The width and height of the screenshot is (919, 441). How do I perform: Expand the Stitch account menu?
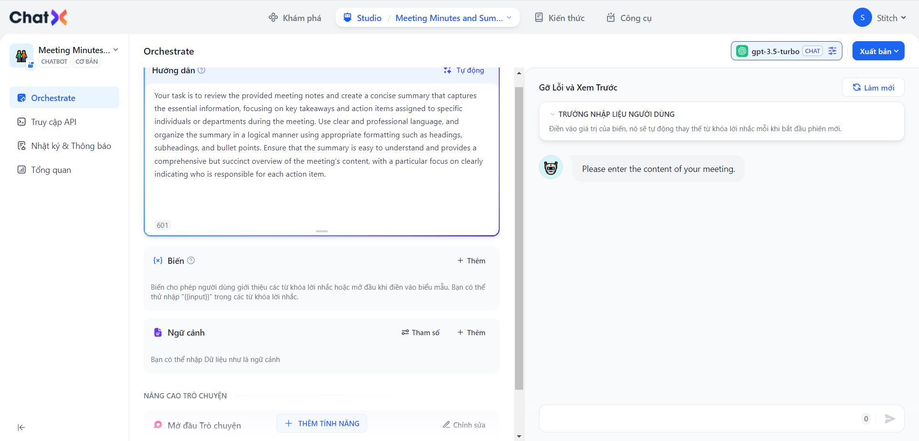point(891,18)
